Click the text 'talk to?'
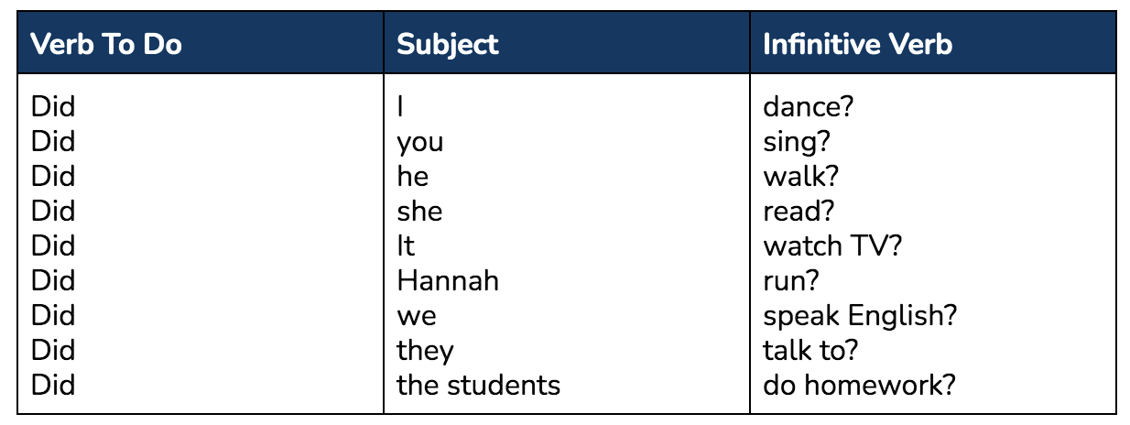 pos(809,350)
